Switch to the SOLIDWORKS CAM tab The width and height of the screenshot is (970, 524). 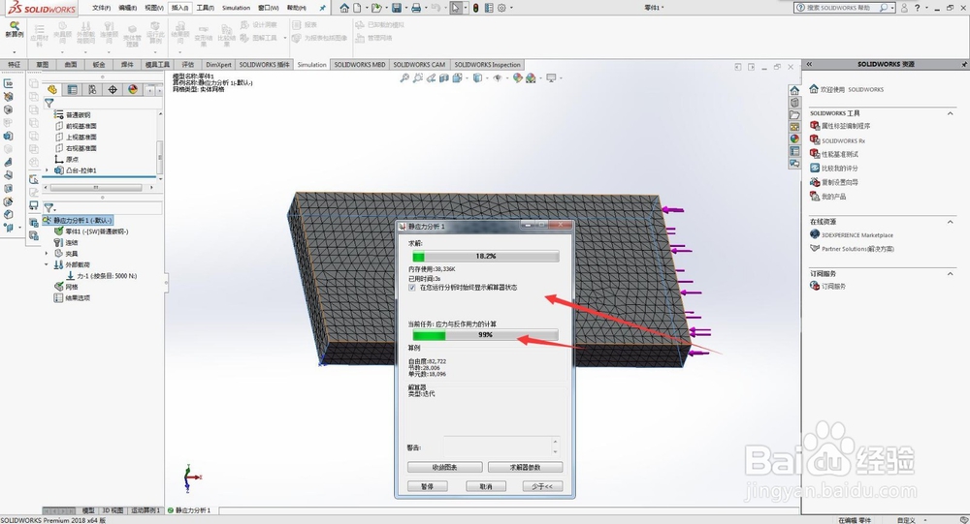419,64
